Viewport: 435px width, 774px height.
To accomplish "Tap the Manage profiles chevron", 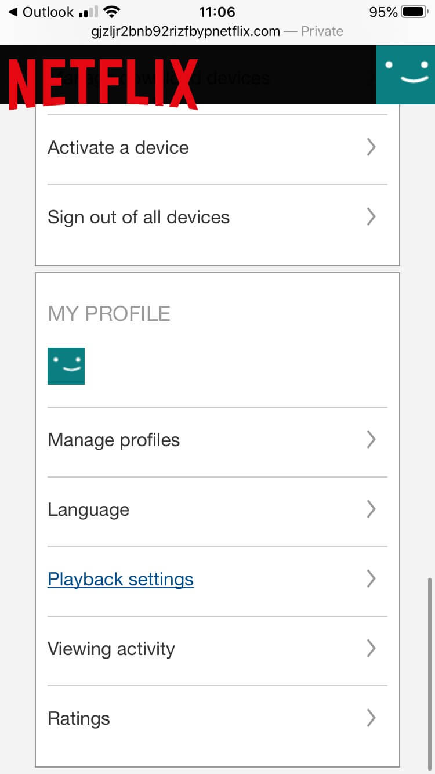I will (372, 440).
